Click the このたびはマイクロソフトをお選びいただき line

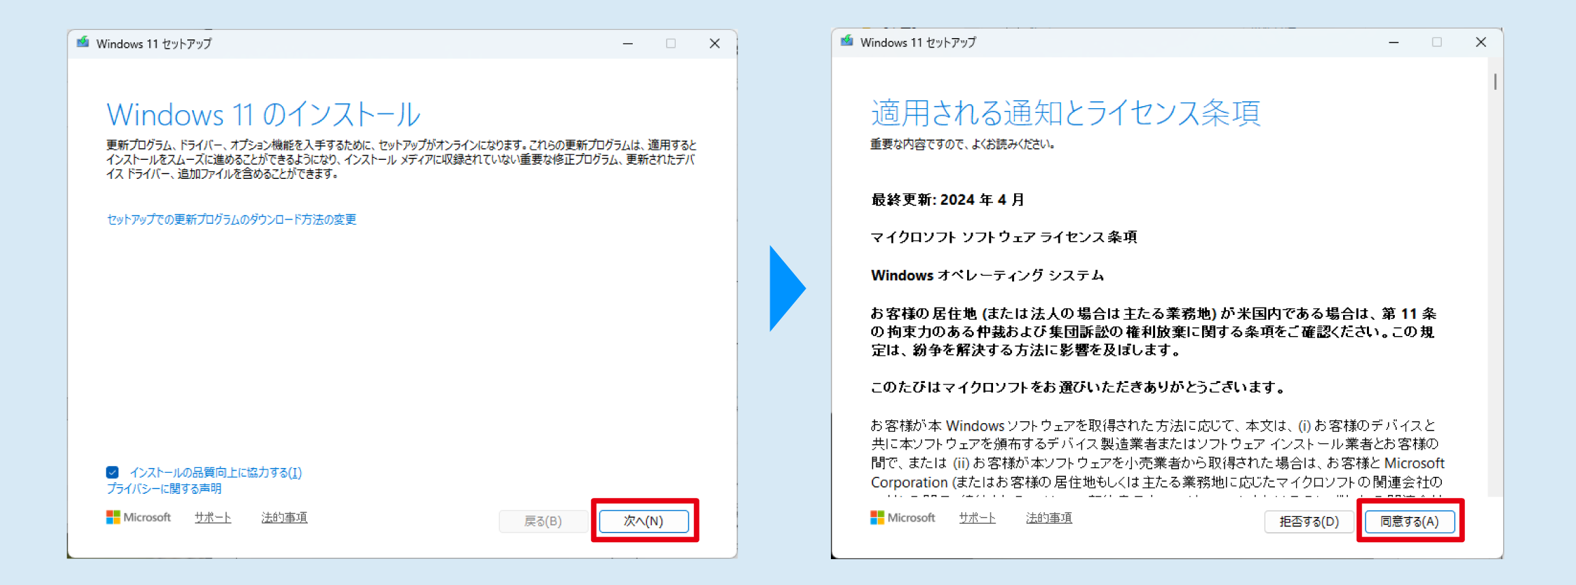pyautogui.click(x=1077, y=387)
